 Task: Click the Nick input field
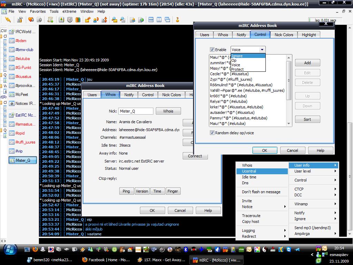pyautogui.click(x=136, y=111)
